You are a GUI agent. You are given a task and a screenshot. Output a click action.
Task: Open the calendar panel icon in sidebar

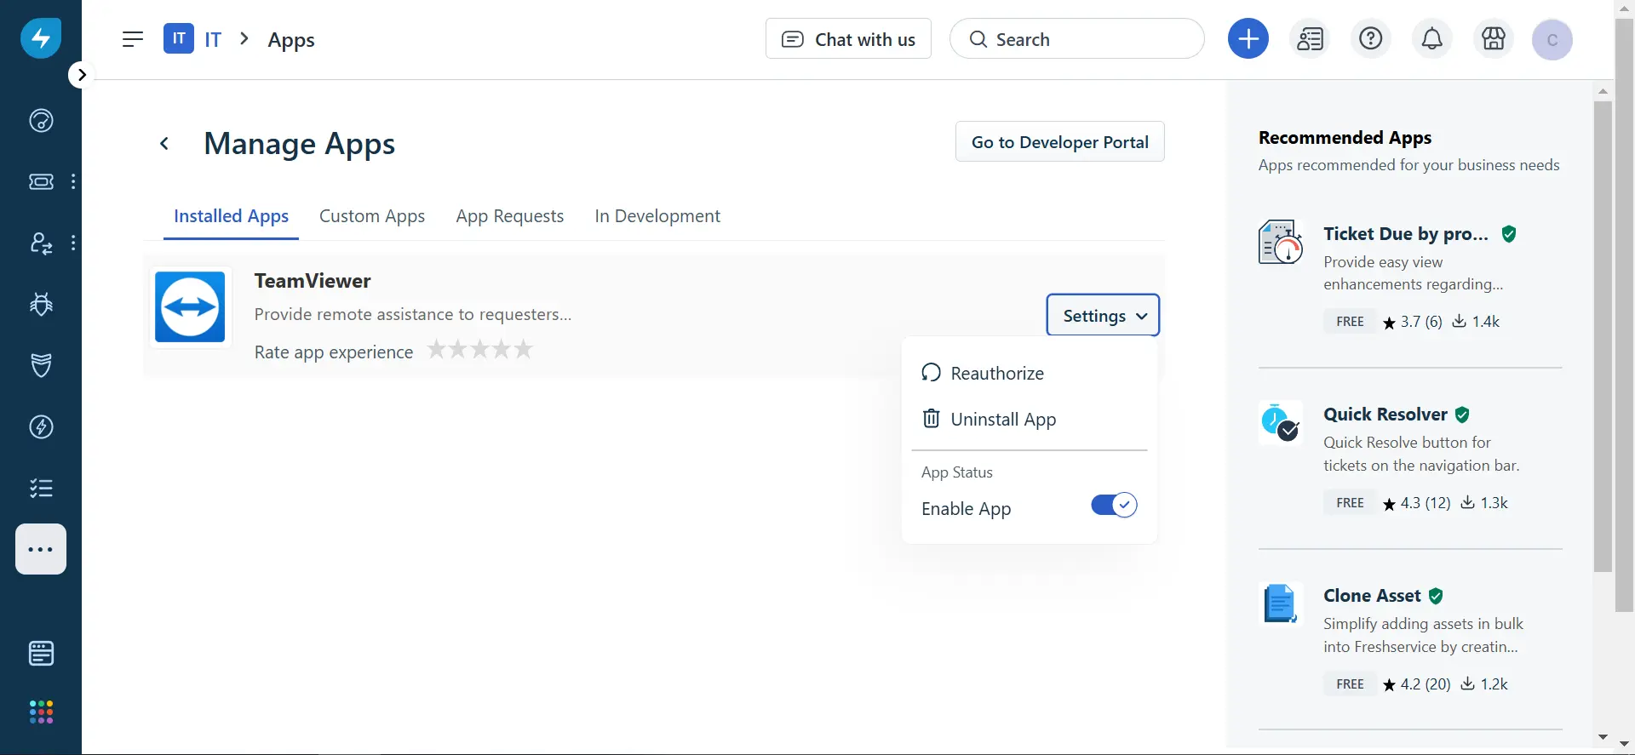(x=41, y=653)
